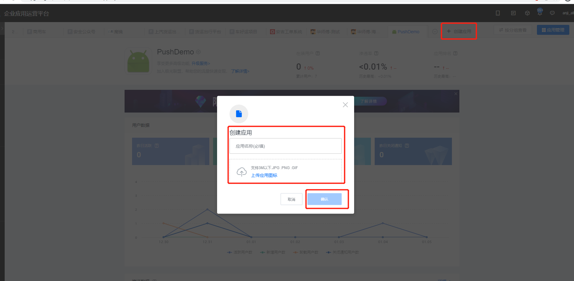This screenshot has height=281, width=574.
Task: Click the 上传应用图标 link
Action: [264, 175]
